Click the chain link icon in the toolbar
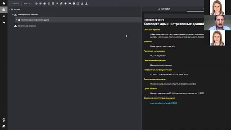This screenshot has height=130, width=231. (61, 3)
